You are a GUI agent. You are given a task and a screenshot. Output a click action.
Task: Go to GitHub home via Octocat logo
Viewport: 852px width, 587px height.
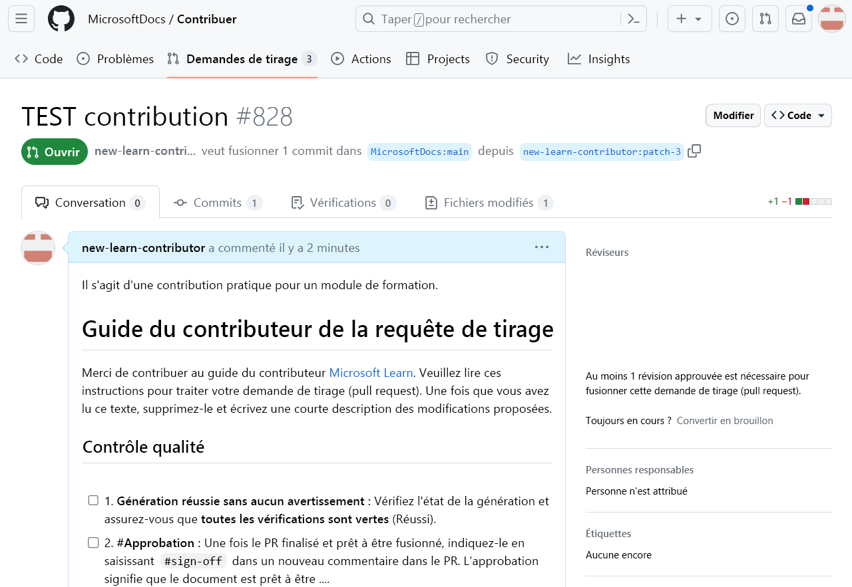[61, 19]
